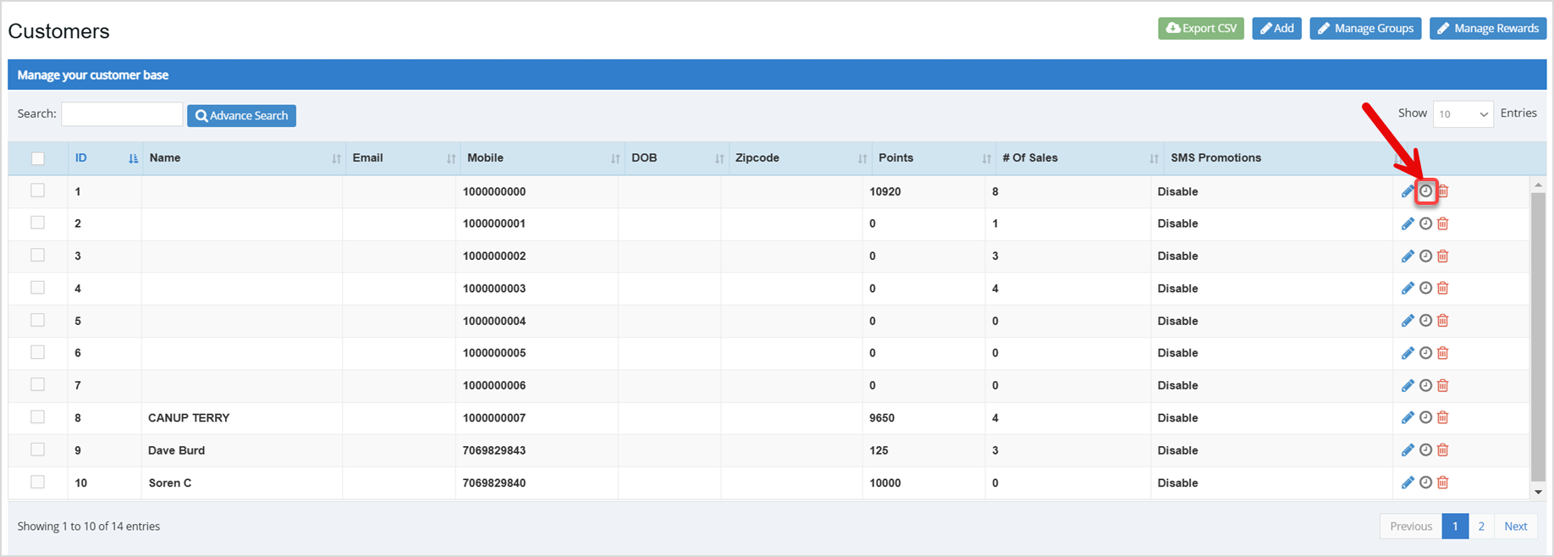The width and height of the screenshot is (1554, 557).
Task: Click the Export CSV button
Action: [x=1201, y=28]
